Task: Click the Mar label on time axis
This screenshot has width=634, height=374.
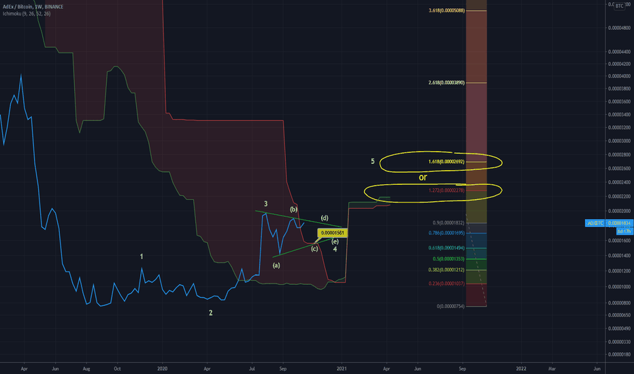Action: point(552,369)
